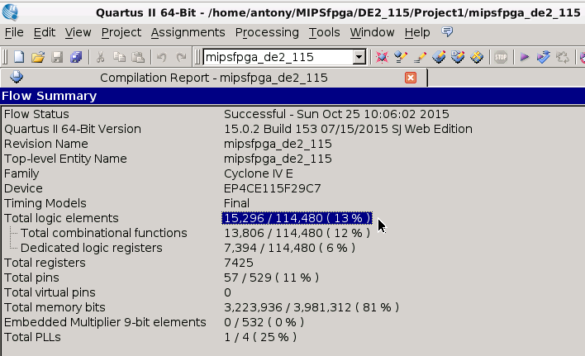
Task: Click the grayed-out recycle arrows toolbar icon
Action: coord(563,57)
